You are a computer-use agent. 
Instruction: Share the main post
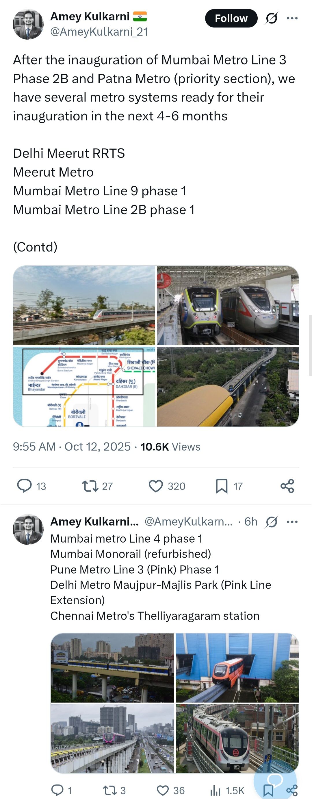click(x=287, y=486)
